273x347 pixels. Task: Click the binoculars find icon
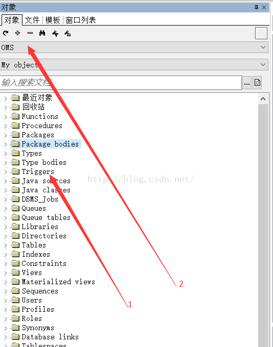(42, 33)
